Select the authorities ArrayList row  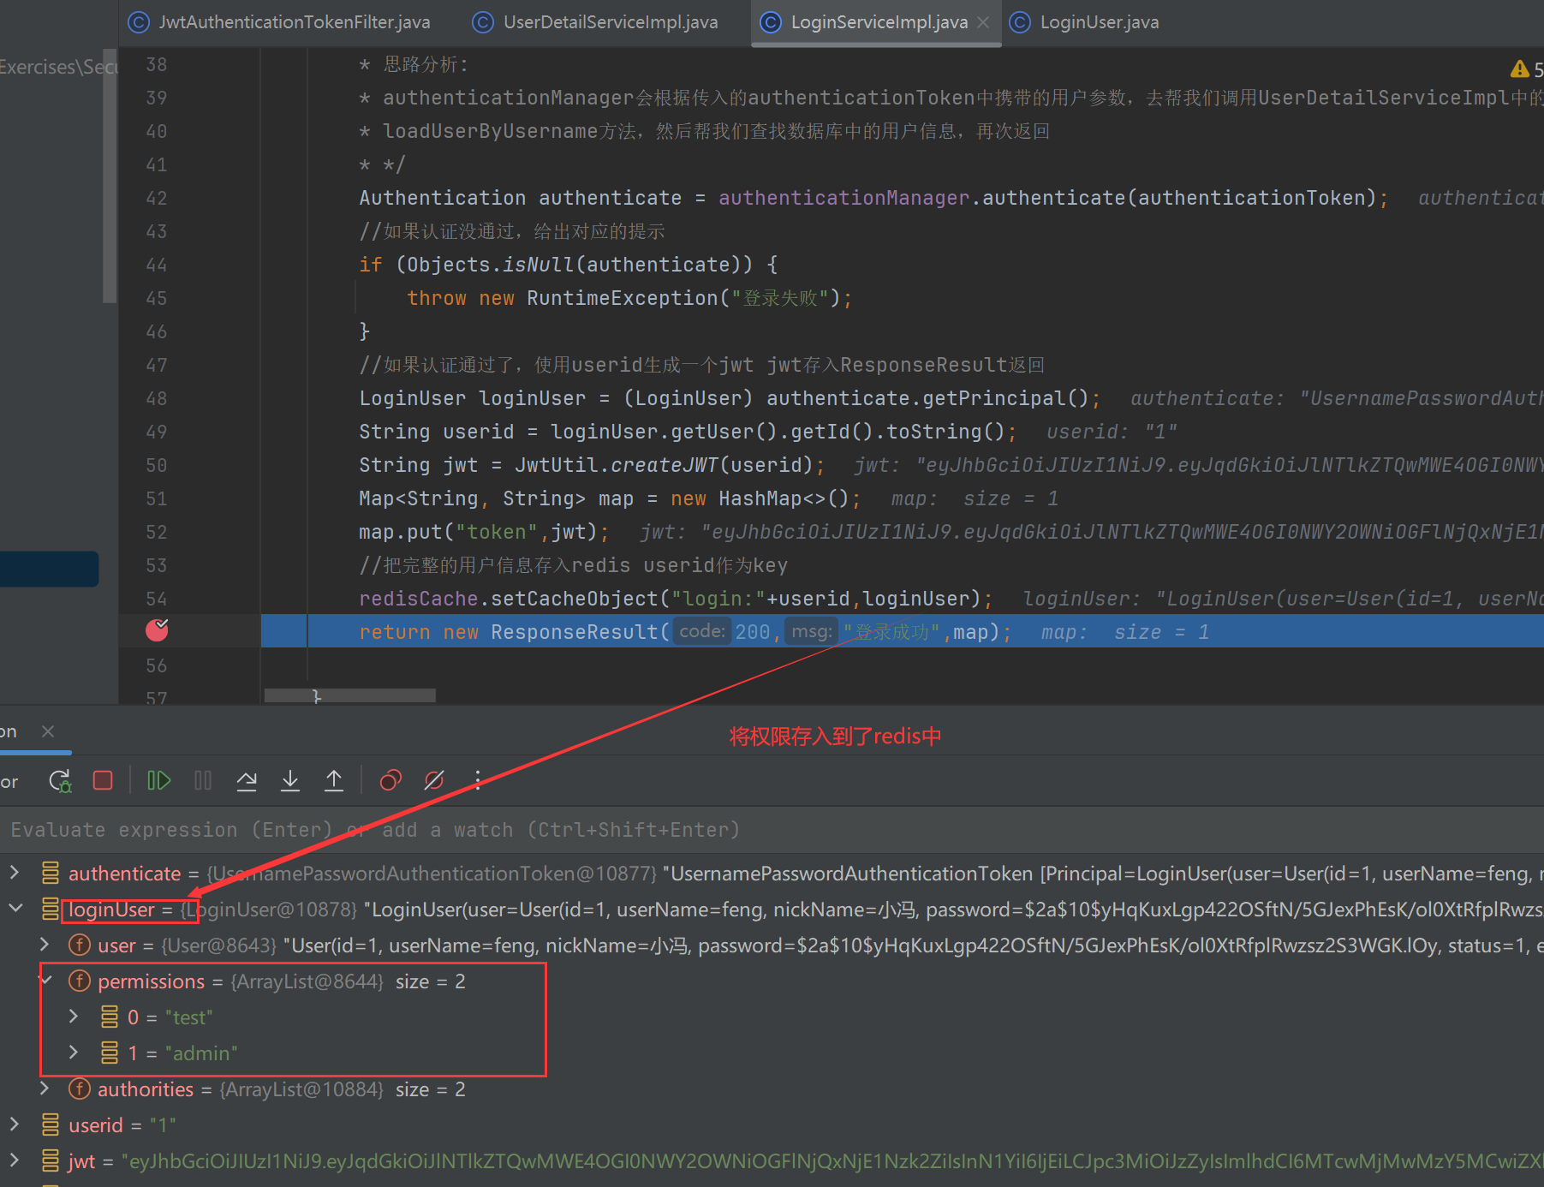[x=771, y=1089]
